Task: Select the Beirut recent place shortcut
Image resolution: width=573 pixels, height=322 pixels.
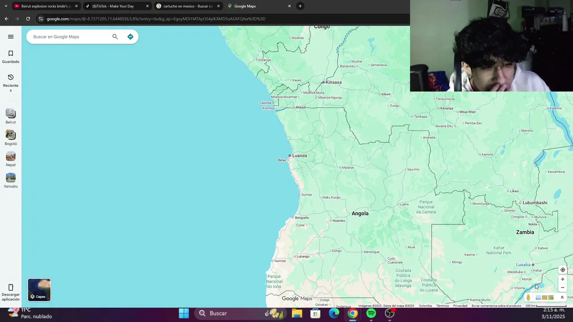Action: click(x=11, y=116)
